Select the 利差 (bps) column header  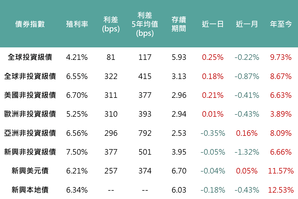coord(111,24)
